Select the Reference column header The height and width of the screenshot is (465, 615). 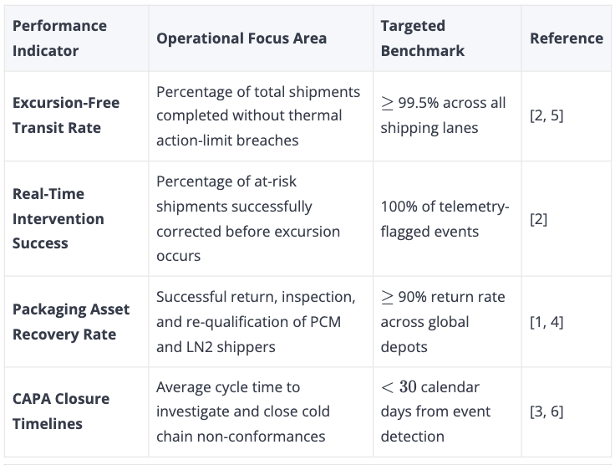(x=567, y=38)
